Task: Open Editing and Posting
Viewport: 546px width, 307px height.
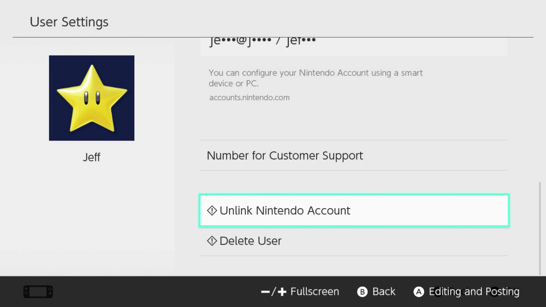Action: [x=474, y=291]
